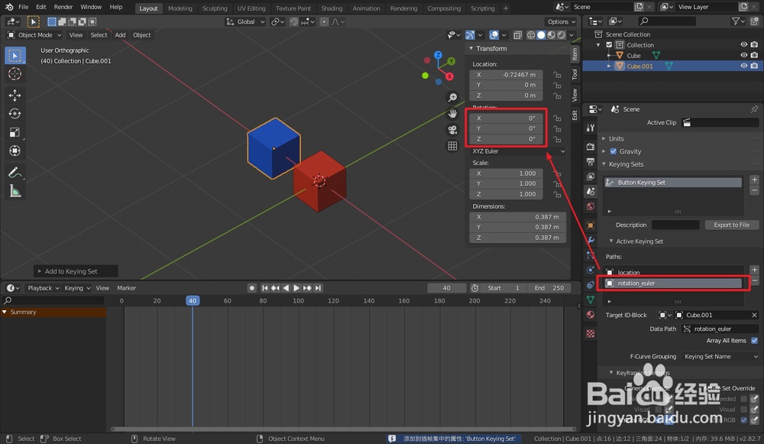The width and height of the screenshot is (764, 444).
Task: Choose the Scale tool
Action: point(15,132)
